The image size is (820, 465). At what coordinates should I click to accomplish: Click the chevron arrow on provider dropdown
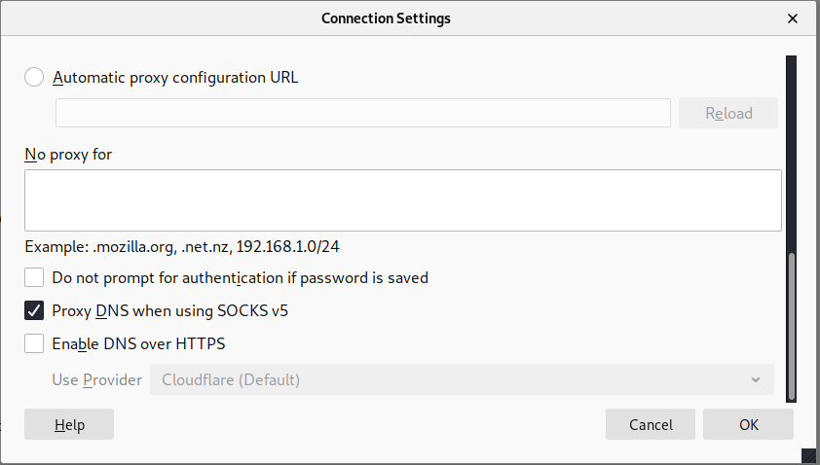[x=756, y=379]
